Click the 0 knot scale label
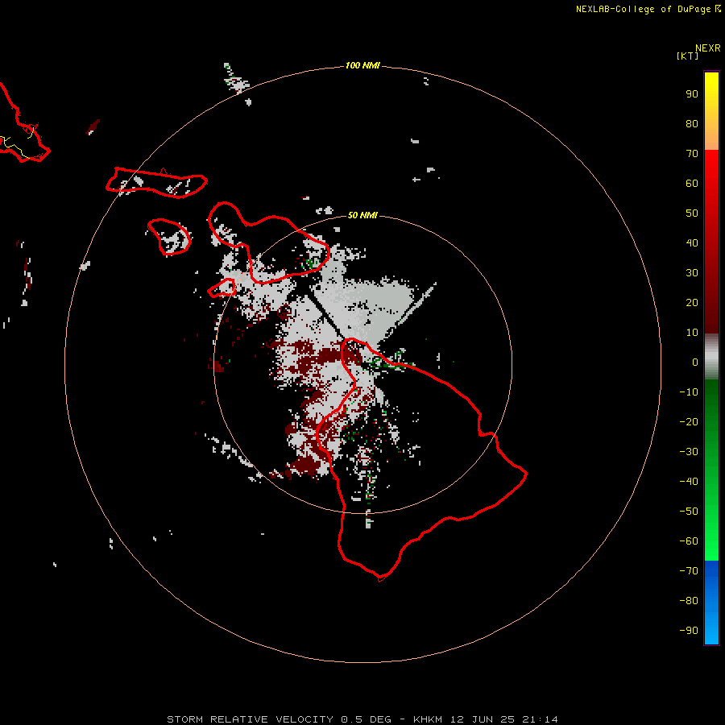This screenshot has width=725, height=725. click(695, 362)
